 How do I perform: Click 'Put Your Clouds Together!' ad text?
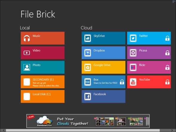72,121
